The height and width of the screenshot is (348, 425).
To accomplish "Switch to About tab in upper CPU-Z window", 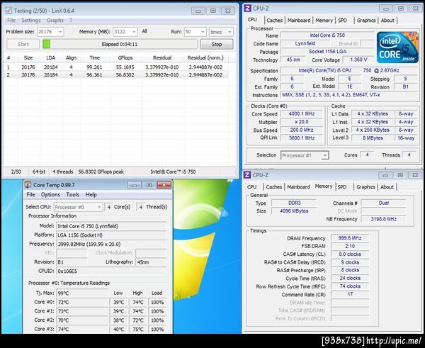I will (387, 21).
